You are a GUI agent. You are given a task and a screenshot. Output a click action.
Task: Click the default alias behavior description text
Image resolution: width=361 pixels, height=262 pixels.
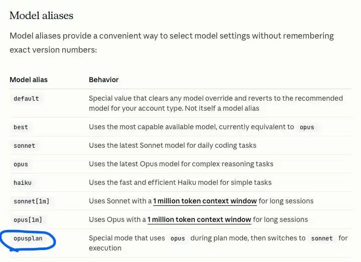pos(216,103)
